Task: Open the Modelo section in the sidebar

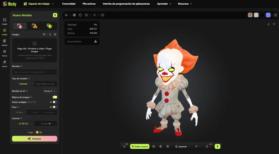Action: 4,32
